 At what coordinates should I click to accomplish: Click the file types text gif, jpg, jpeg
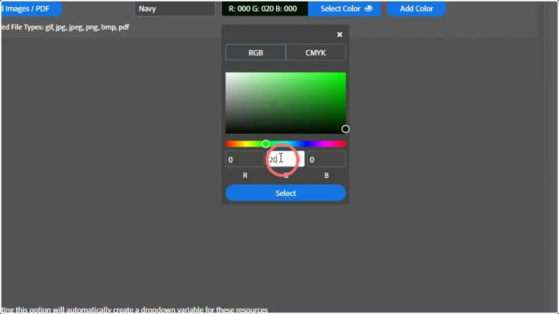point(65,27)
